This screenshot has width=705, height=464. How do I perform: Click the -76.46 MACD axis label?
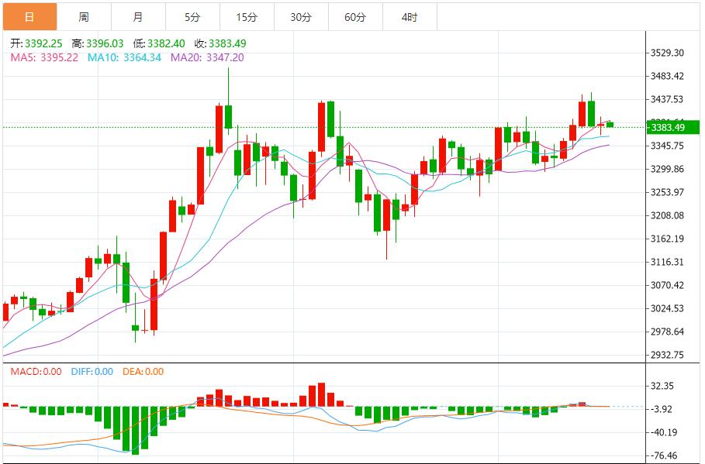(x=663, y=455)
